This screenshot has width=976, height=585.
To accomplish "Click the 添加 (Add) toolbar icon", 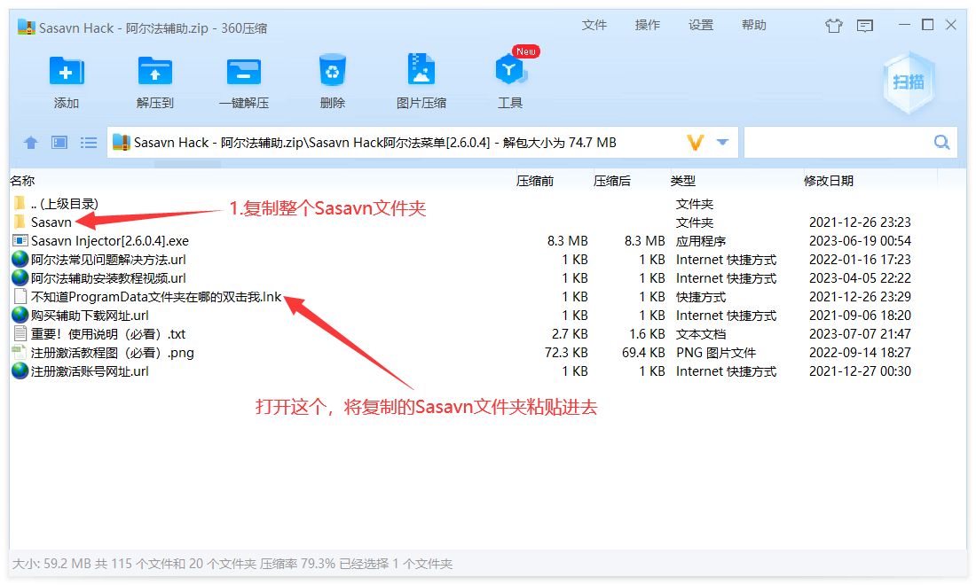I will point(66,72).
